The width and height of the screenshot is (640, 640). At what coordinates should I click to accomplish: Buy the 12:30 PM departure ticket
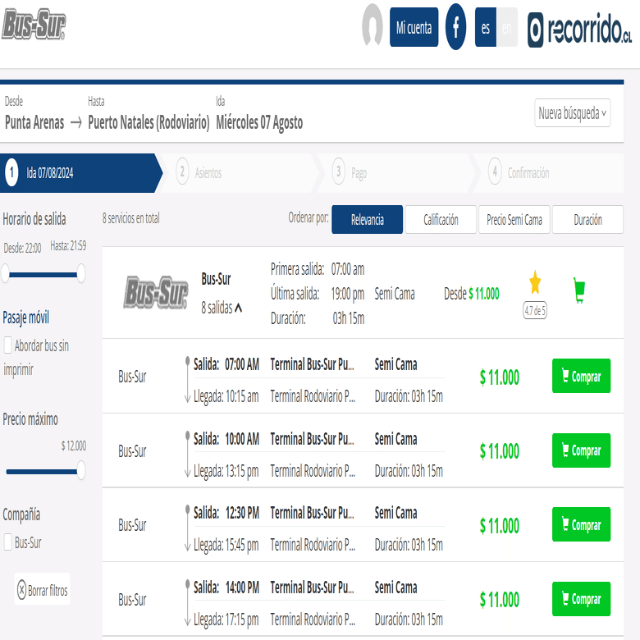pos(581,524)
